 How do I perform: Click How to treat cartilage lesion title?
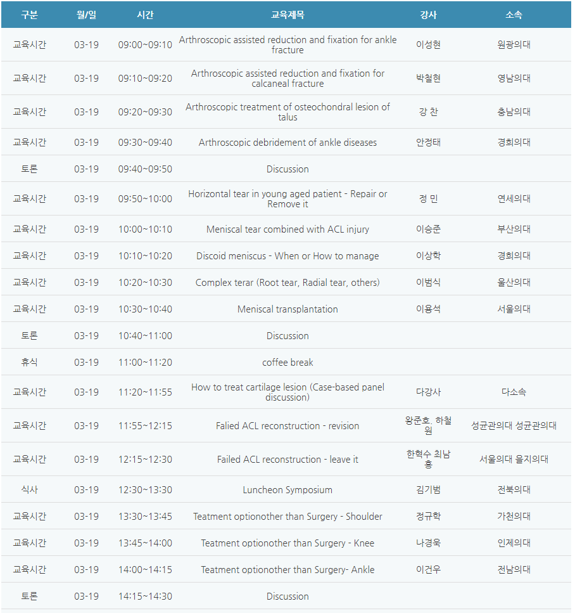pyautogui.click(x=287, y=392)
